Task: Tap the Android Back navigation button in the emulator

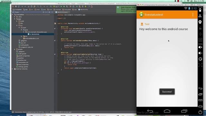Action: 150,111
